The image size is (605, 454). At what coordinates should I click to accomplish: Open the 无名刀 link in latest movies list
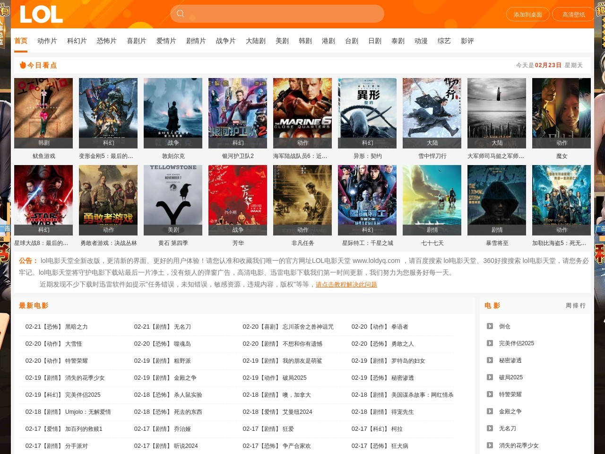click(x=182, y=327)
